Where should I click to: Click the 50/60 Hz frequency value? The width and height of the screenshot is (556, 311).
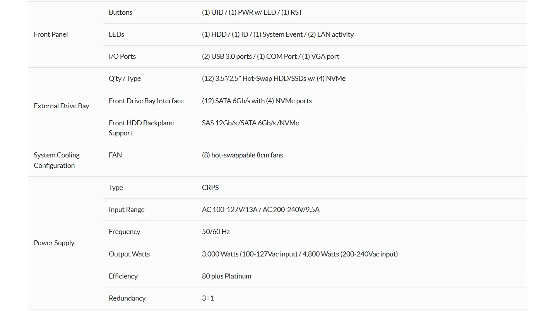point(216,232)
